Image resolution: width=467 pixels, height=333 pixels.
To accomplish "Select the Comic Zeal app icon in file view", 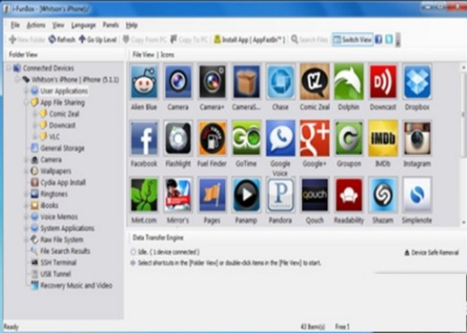I will click(315, 82).
